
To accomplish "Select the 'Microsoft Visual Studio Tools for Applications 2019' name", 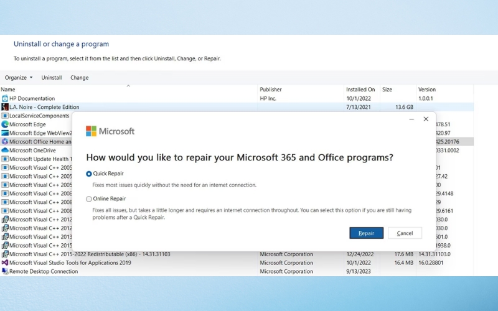I will point(70,262).
